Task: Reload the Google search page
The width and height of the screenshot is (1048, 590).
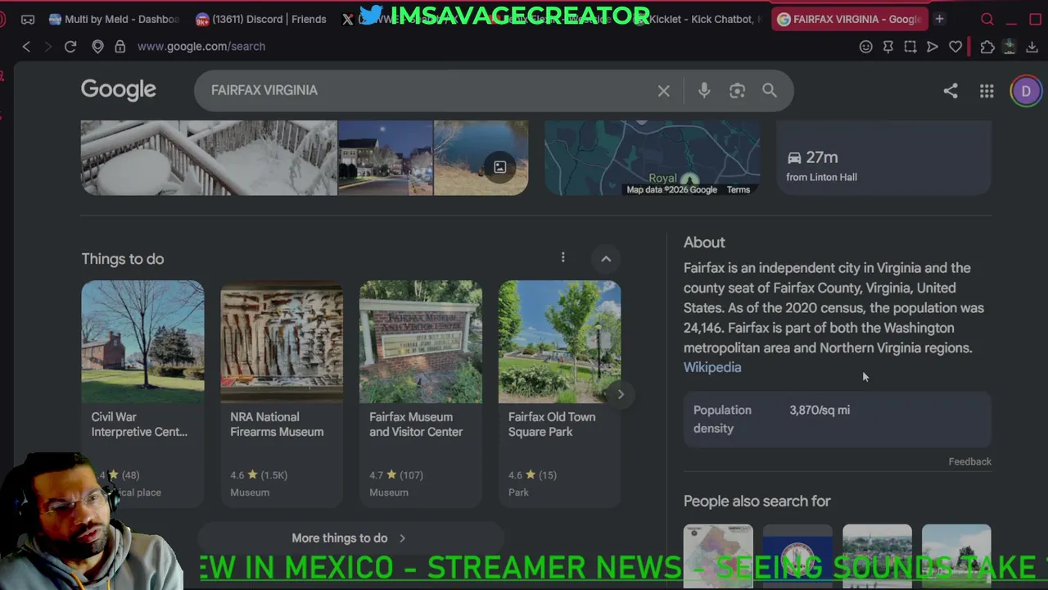Action: (70, 47)
